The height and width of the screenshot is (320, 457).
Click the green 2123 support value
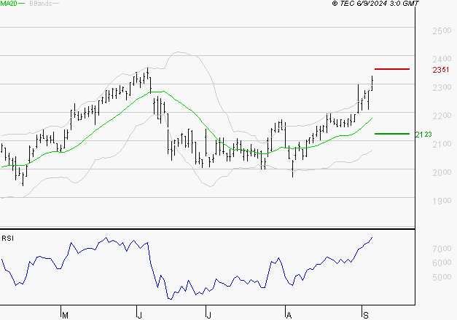(423, 135)
